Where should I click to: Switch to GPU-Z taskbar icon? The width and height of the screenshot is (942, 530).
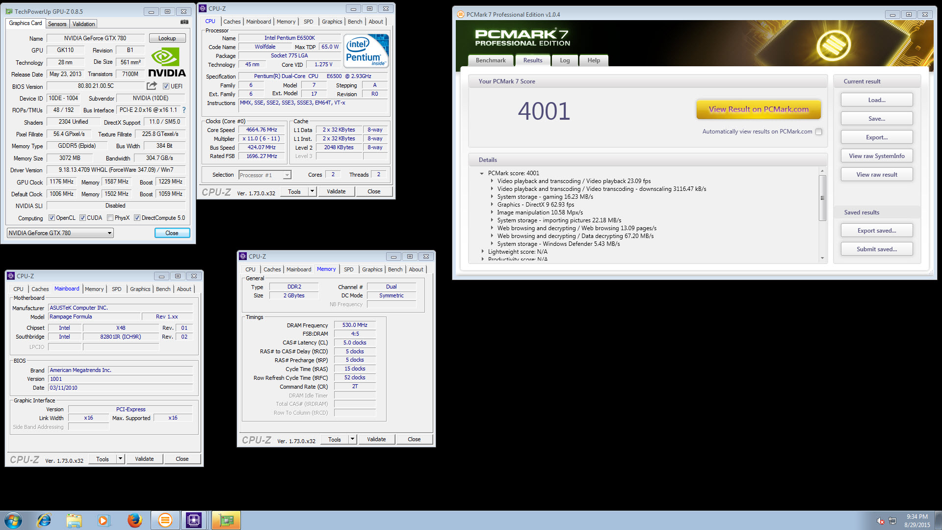click(x=226, y=520)
